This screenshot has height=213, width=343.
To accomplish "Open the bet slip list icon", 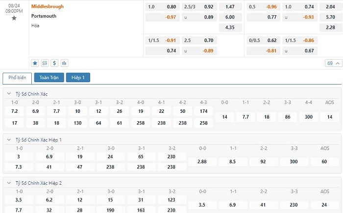I will coord(45,63).
